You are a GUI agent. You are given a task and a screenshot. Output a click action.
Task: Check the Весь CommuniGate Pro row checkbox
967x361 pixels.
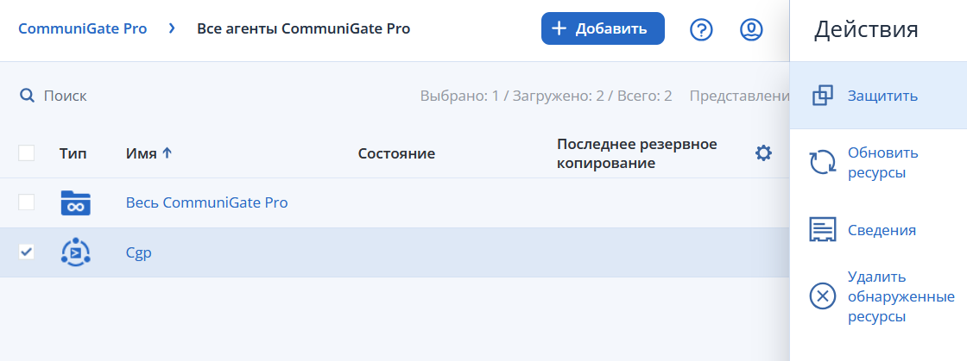click(x=27, y=202)
